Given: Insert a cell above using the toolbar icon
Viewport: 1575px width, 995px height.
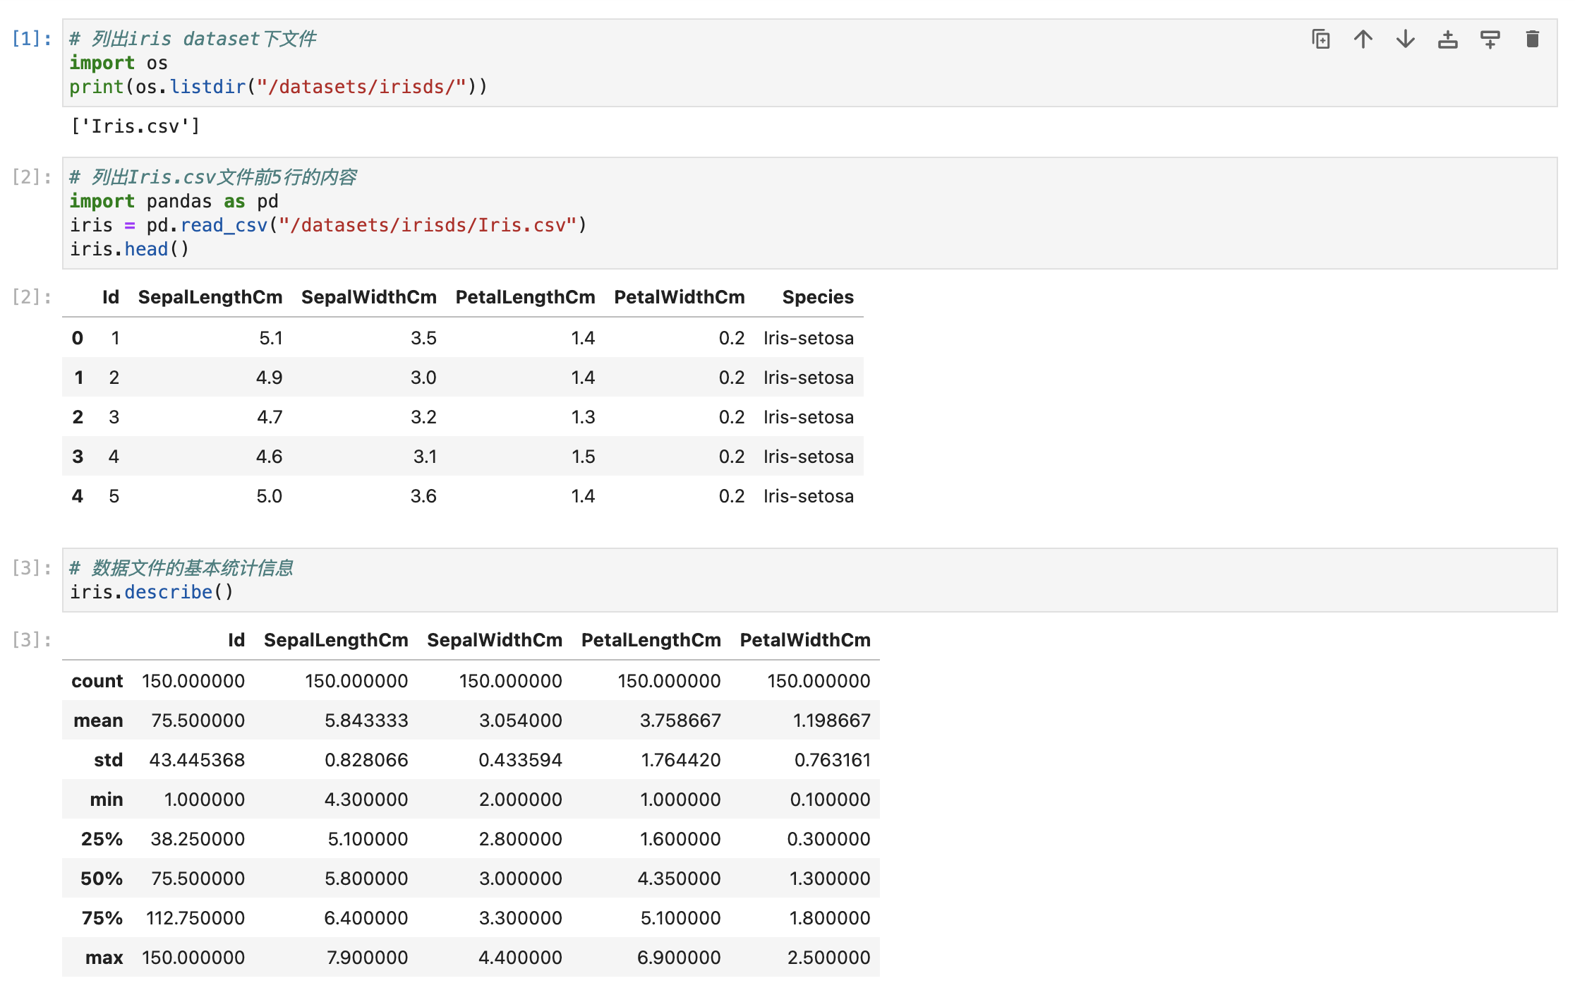Looking at the screenshot, I should 1447,40.
